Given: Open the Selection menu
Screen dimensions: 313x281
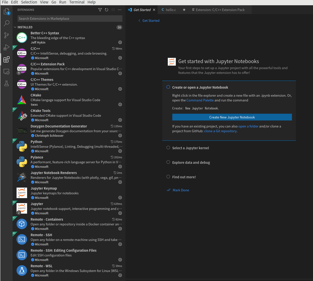Looking at the screenshot, I should (x=29, y=2).
